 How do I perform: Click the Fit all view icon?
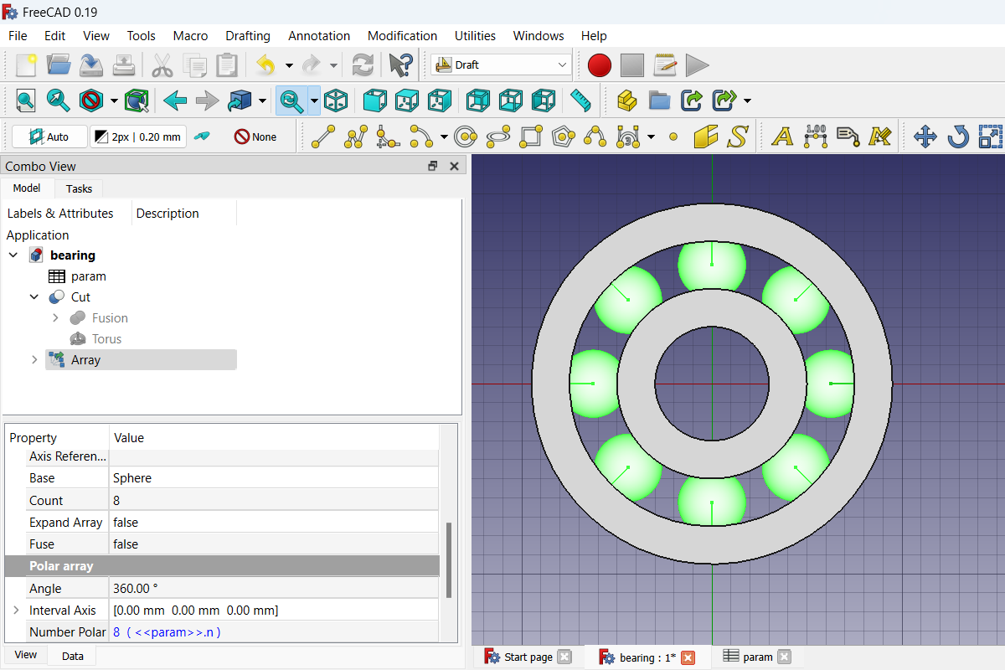[x=26, y=100]
